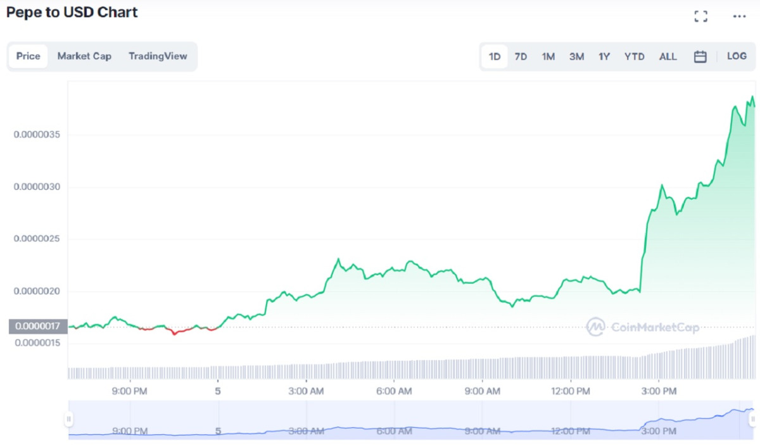Select the 3M time range
This screenshot has width=760, height=445.
click(x=576, y=56)
